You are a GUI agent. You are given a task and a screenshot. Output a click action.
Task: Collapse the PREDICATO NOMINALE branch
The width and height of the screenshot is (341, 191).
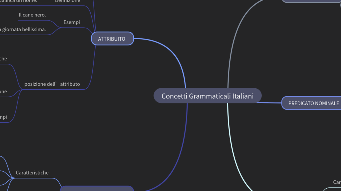(x=314, y=103)
